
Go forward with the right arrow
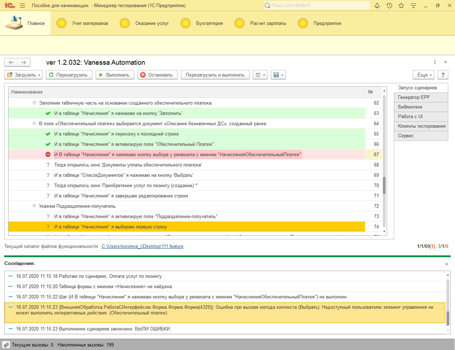pos(24,62)
